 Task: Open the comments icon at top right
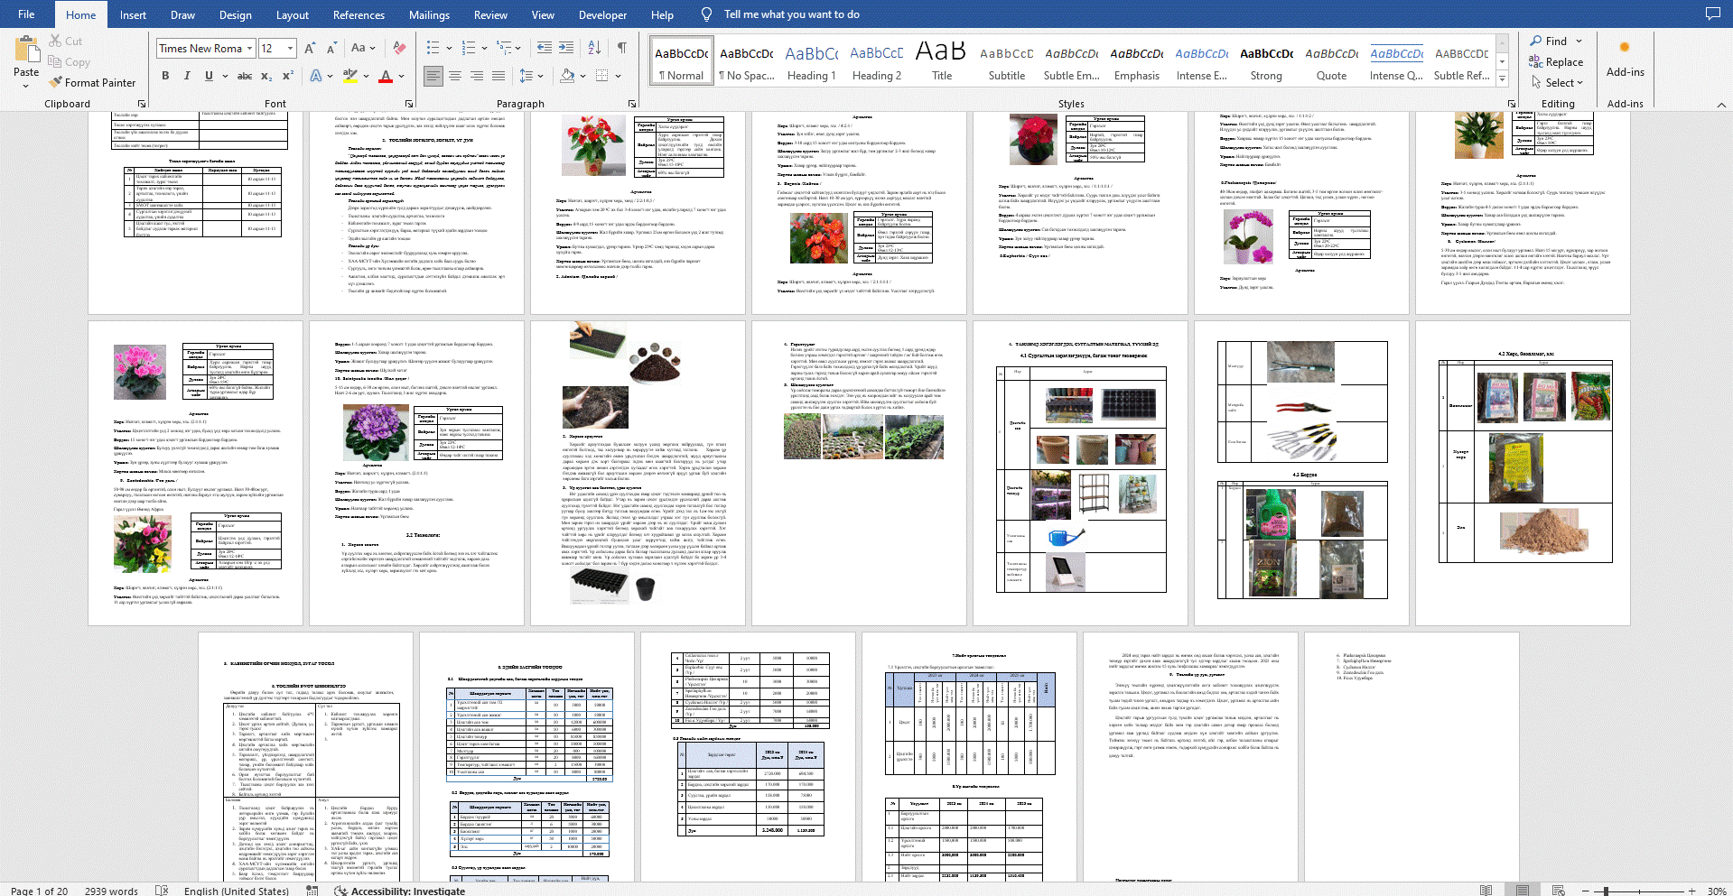[x=1712, y=14]
